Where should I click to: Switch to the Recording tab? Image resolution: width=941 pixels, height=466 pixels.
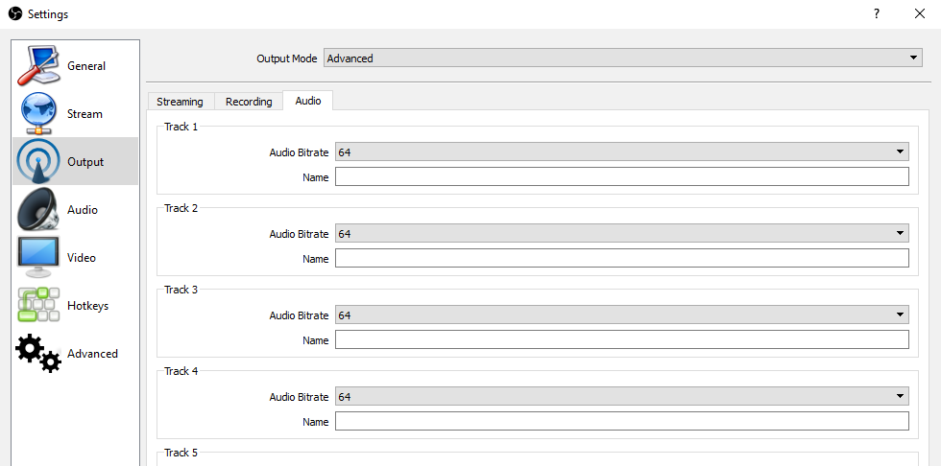249,102
